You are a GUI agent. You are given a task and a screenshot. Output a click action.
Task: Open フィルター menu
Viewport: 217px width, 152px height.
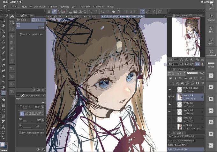click(85, 6)
